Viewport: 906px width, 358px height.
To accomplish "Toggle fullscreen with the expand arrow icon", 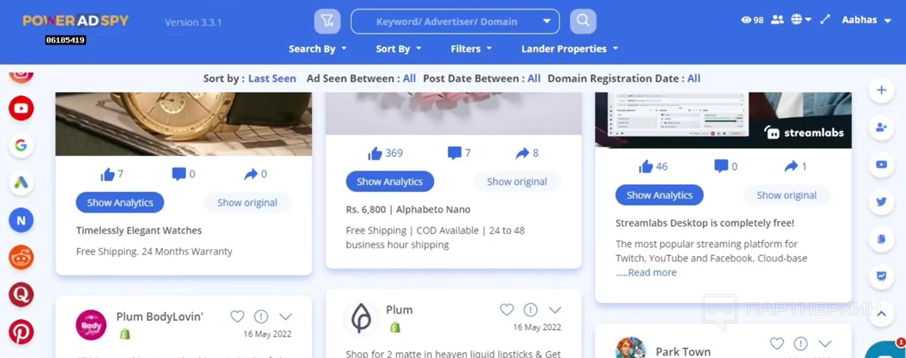I will (x=825, y=20).
